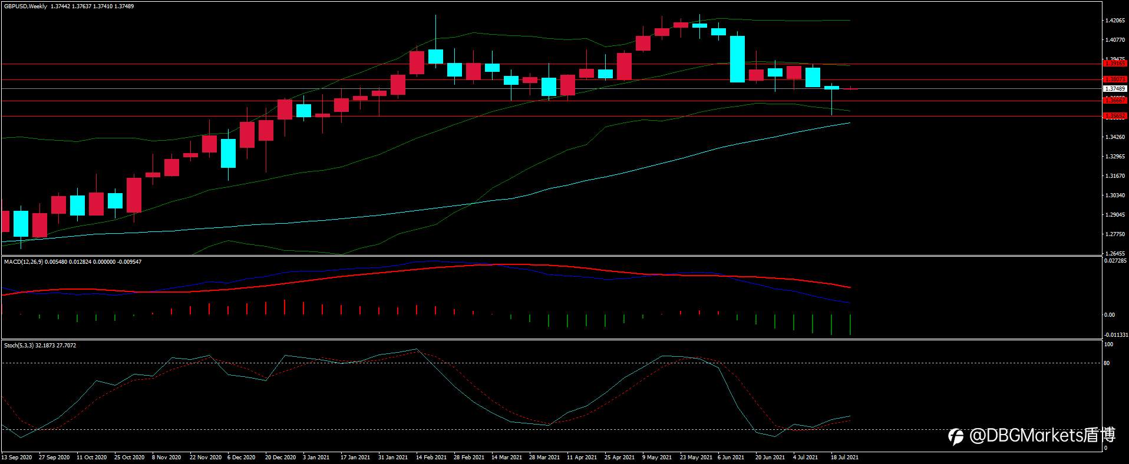Click the MACD scale value 0.027285

tap(1115, 260)
